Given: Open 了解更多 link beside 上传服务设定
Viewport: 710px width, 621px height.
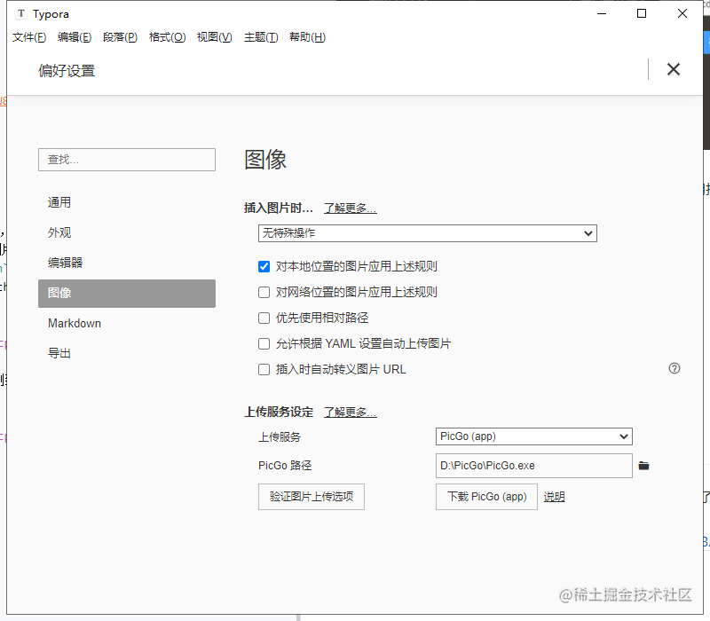Looking at the screenshot, I should click(350, 413).
